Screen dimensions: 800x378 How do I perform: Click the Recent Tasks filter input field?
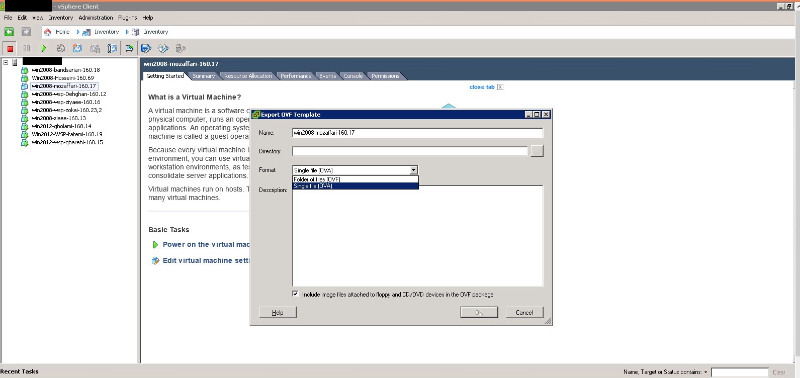tap(740, 372)
